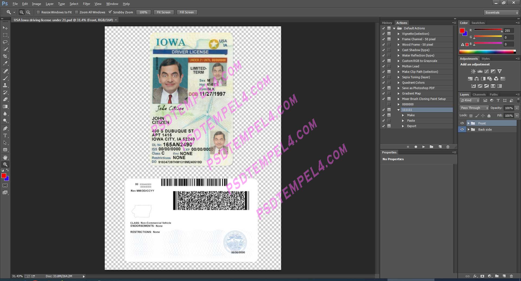Select the Zoom tool in the toolbar
Viewport: 521px width, 281px height.
5,164
